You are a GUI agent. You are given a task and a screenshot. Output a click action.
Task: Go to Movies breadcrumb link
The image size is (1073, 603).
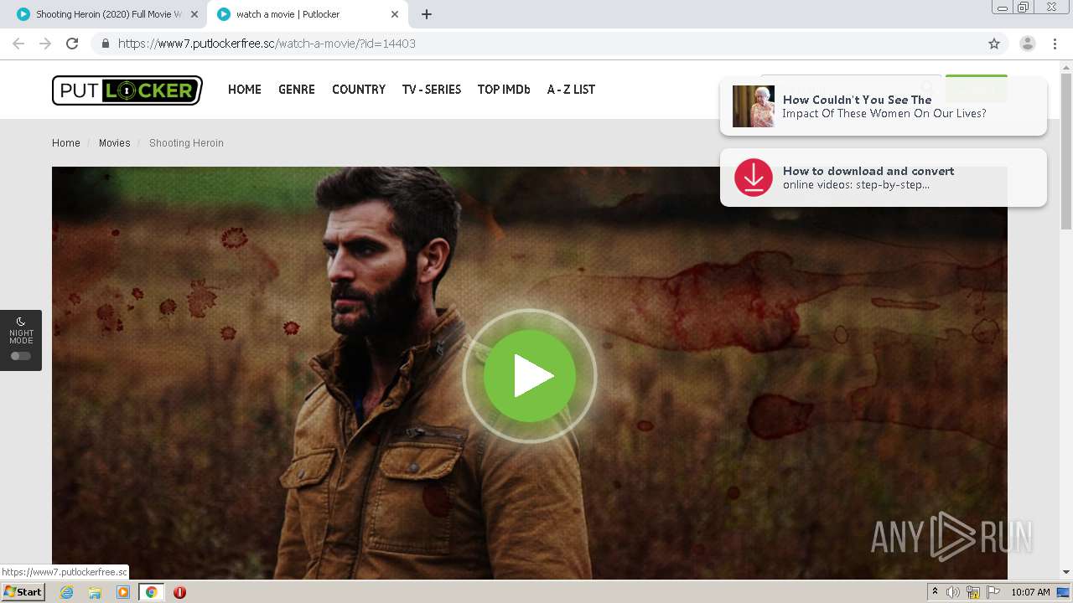[x=115, y=143]
